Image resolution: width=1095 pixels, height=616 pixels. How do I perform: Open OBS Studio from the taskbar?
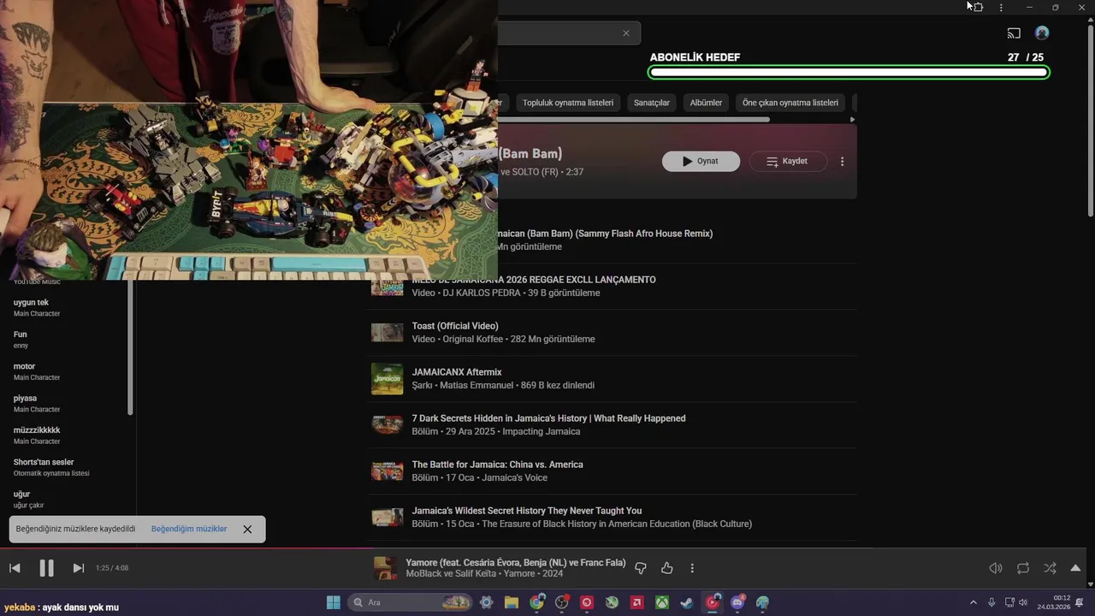562,602
